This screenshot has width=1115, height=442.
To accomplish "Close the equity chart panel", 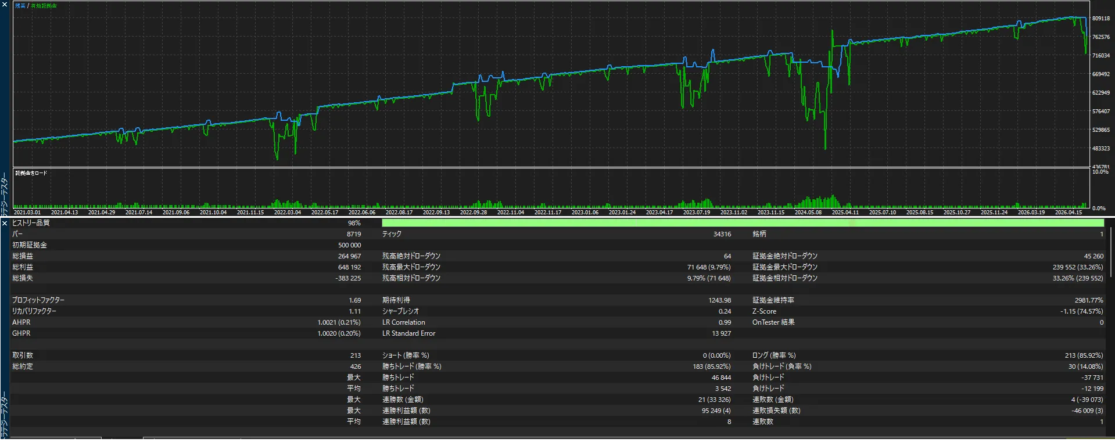I will pos(5,5).
